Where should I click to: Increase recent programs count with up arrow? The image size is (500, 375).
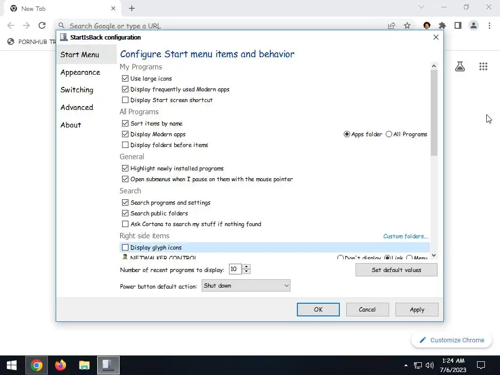pos(246,267)
